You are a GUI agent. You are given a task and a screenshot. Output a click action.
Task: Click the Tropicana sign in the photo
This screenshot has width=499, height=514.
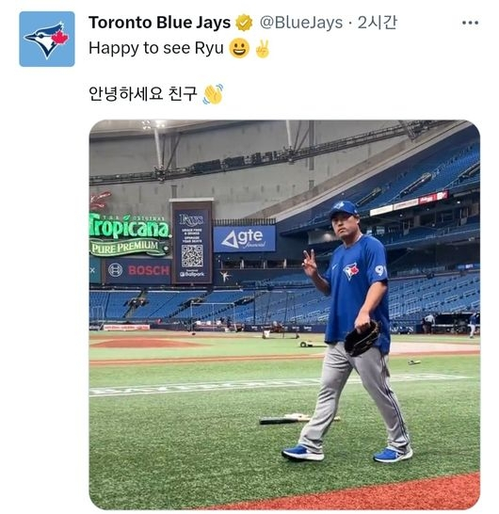(x=129, y=233)
